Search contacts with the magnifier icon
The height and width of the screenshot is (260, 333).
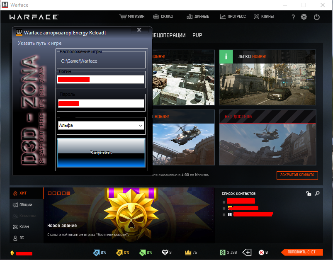click(317, 193)
